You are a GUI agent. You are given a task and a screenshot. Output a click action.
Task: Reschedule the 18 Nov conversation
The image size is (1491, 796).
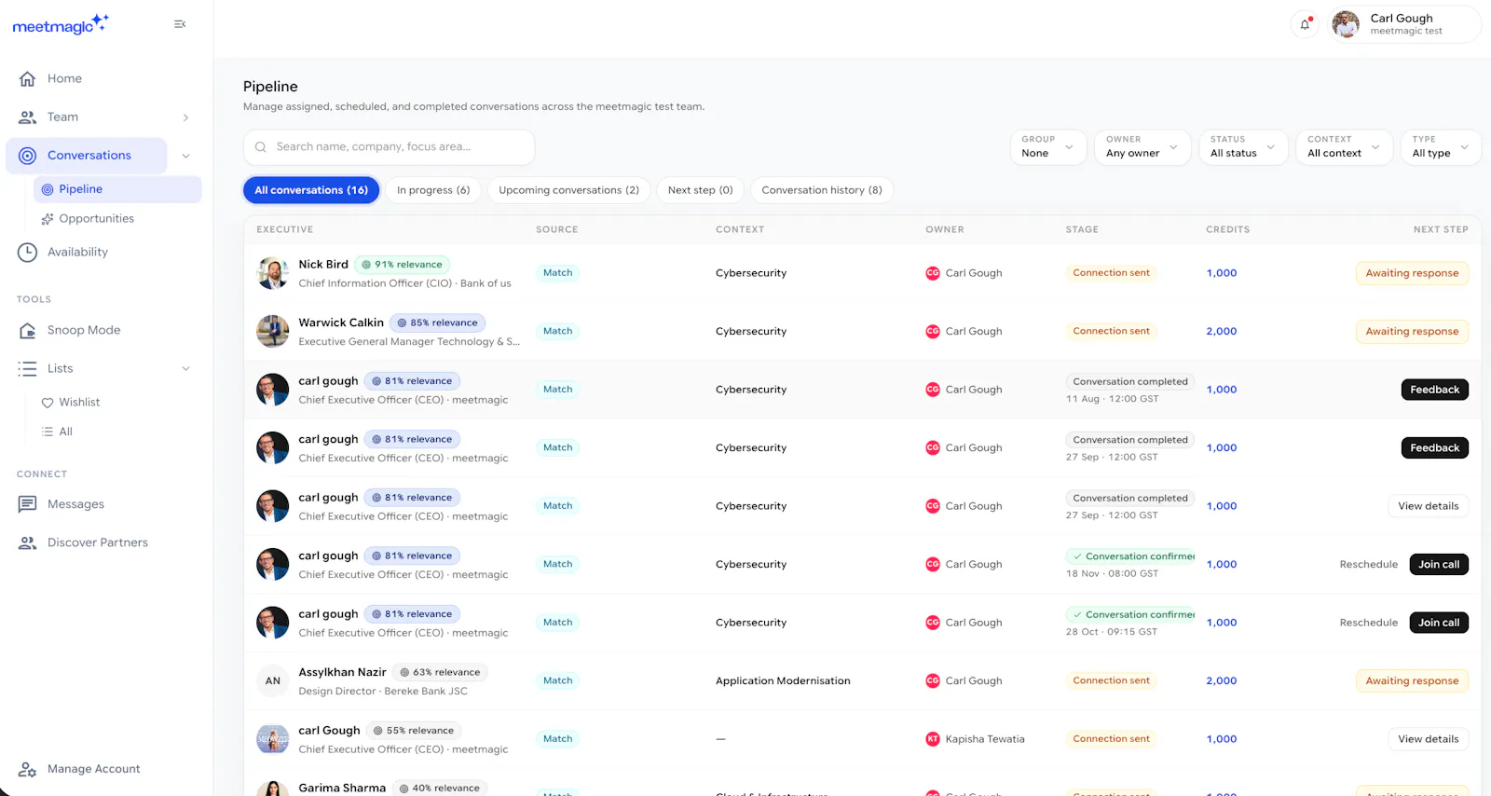[1369, 565]
